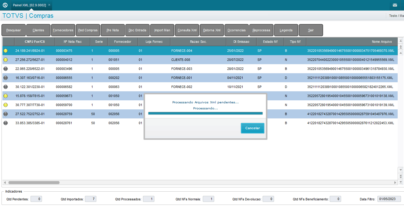Click scroll right arrow of horizontal scrollbar
Viewport: 404px width, 207px height.
[x=395, y=183]
